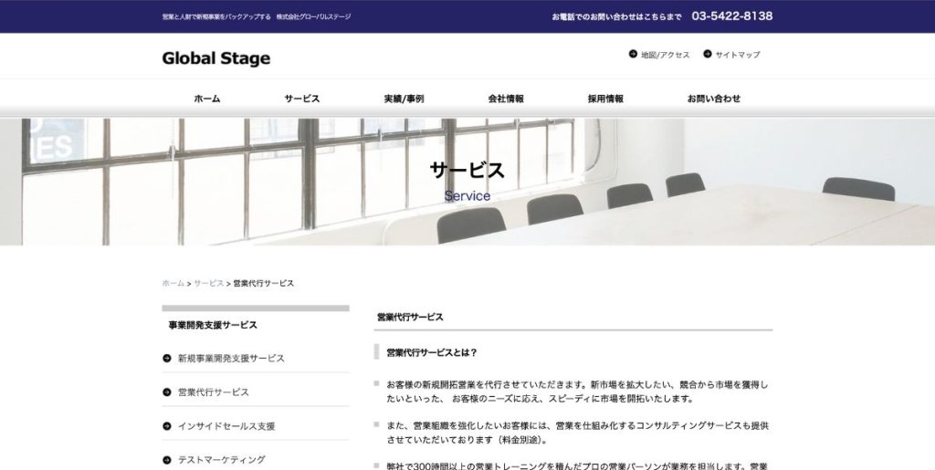Click arrow icon next to 営業代行サービス in sidebar

click(x=167, y=392)
